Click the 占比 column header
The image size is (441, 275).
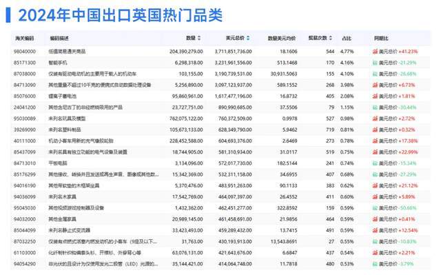pos(347,38)
